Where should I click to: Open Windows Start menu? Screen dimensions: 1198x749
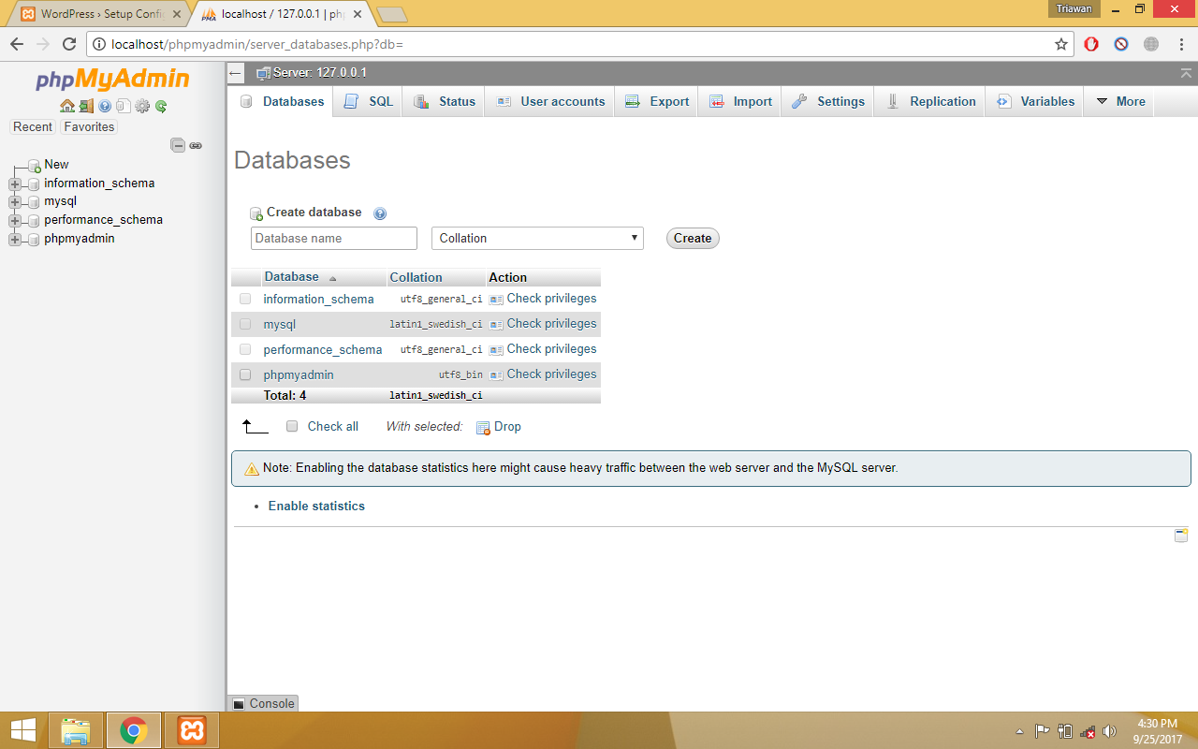pos(22,730)
